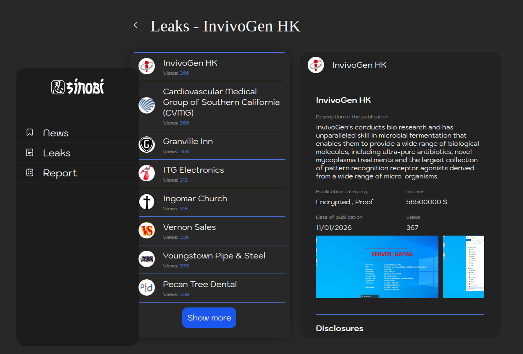Image resolution: width=523 pixels, height=354 pixels.
Task: Open the Leaks menu item
Action: pos(57,153)
